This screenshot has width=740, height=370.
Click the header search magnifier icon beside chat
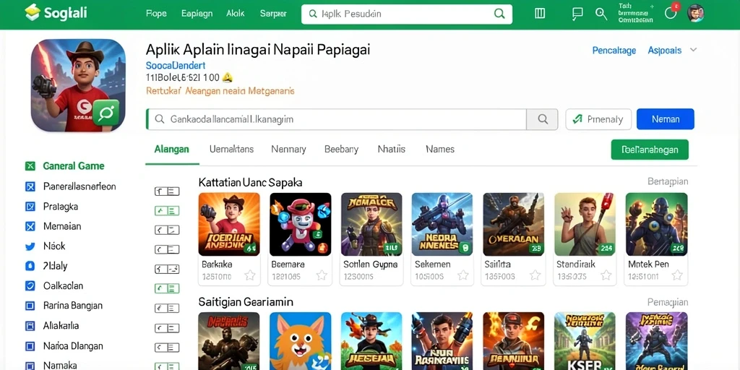point(601,14)
